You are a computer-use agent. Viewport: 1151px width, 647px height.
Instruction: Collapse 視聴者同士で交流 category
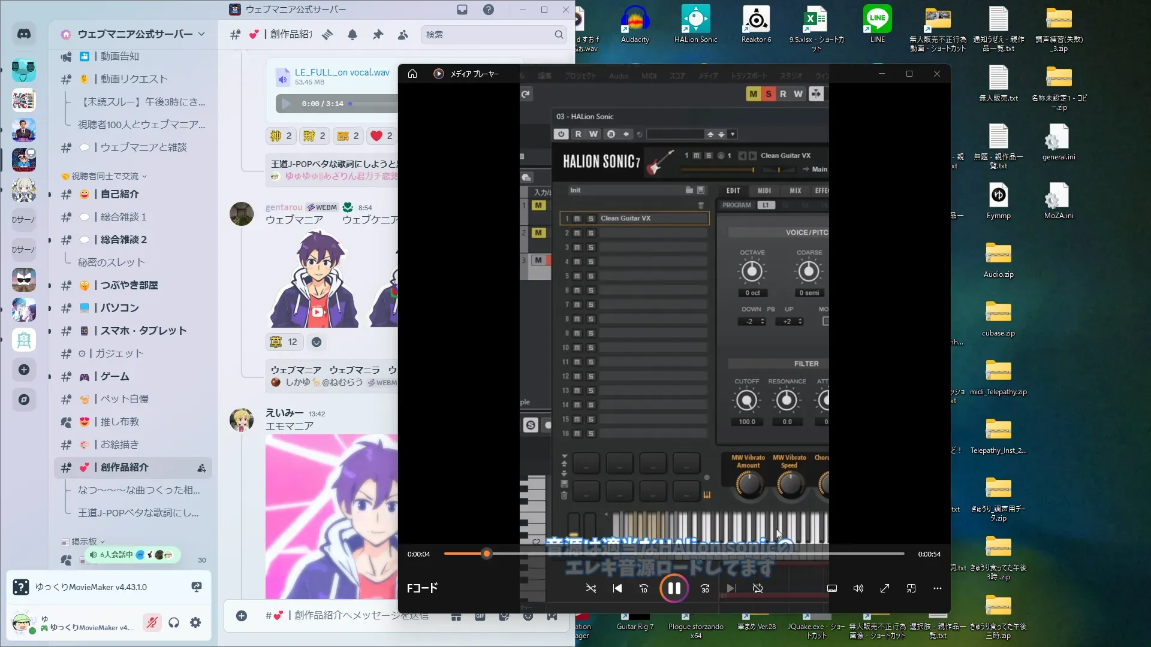[105, 176]
